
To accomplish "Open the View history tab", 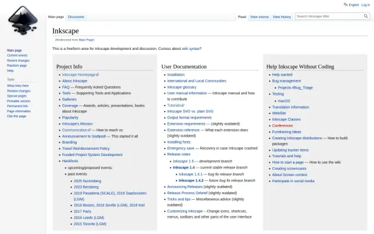I will pyautogui.click(x=282, y=17).
